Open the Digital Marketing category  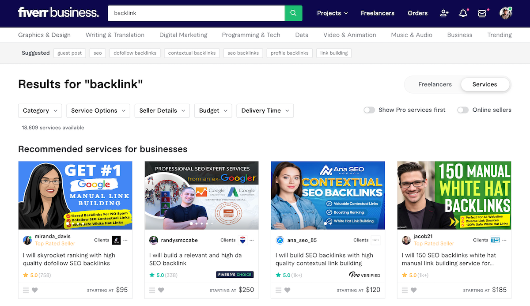[183, 35]
